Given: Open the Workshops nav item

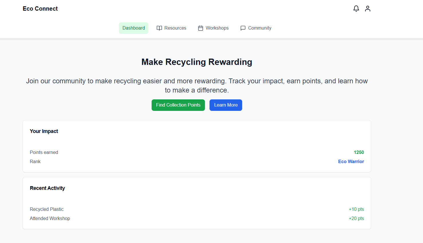Looking at the screenshot, I should 217,28.
